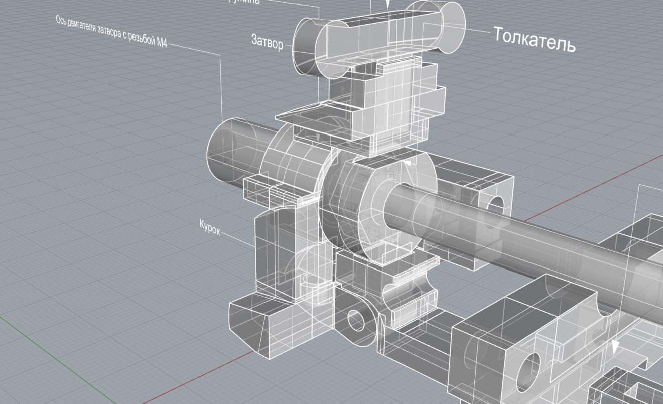Select the "Курок" annotation label
663x404 pixels.
209,228
